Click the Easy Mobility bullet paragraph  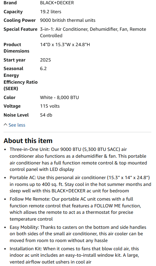pyautogui.click(x=78, y=234)
